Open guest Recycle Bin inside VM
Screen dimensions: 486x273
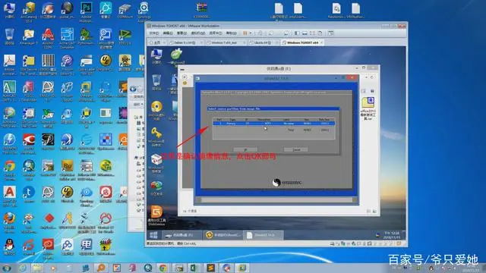tap(156, 81)
